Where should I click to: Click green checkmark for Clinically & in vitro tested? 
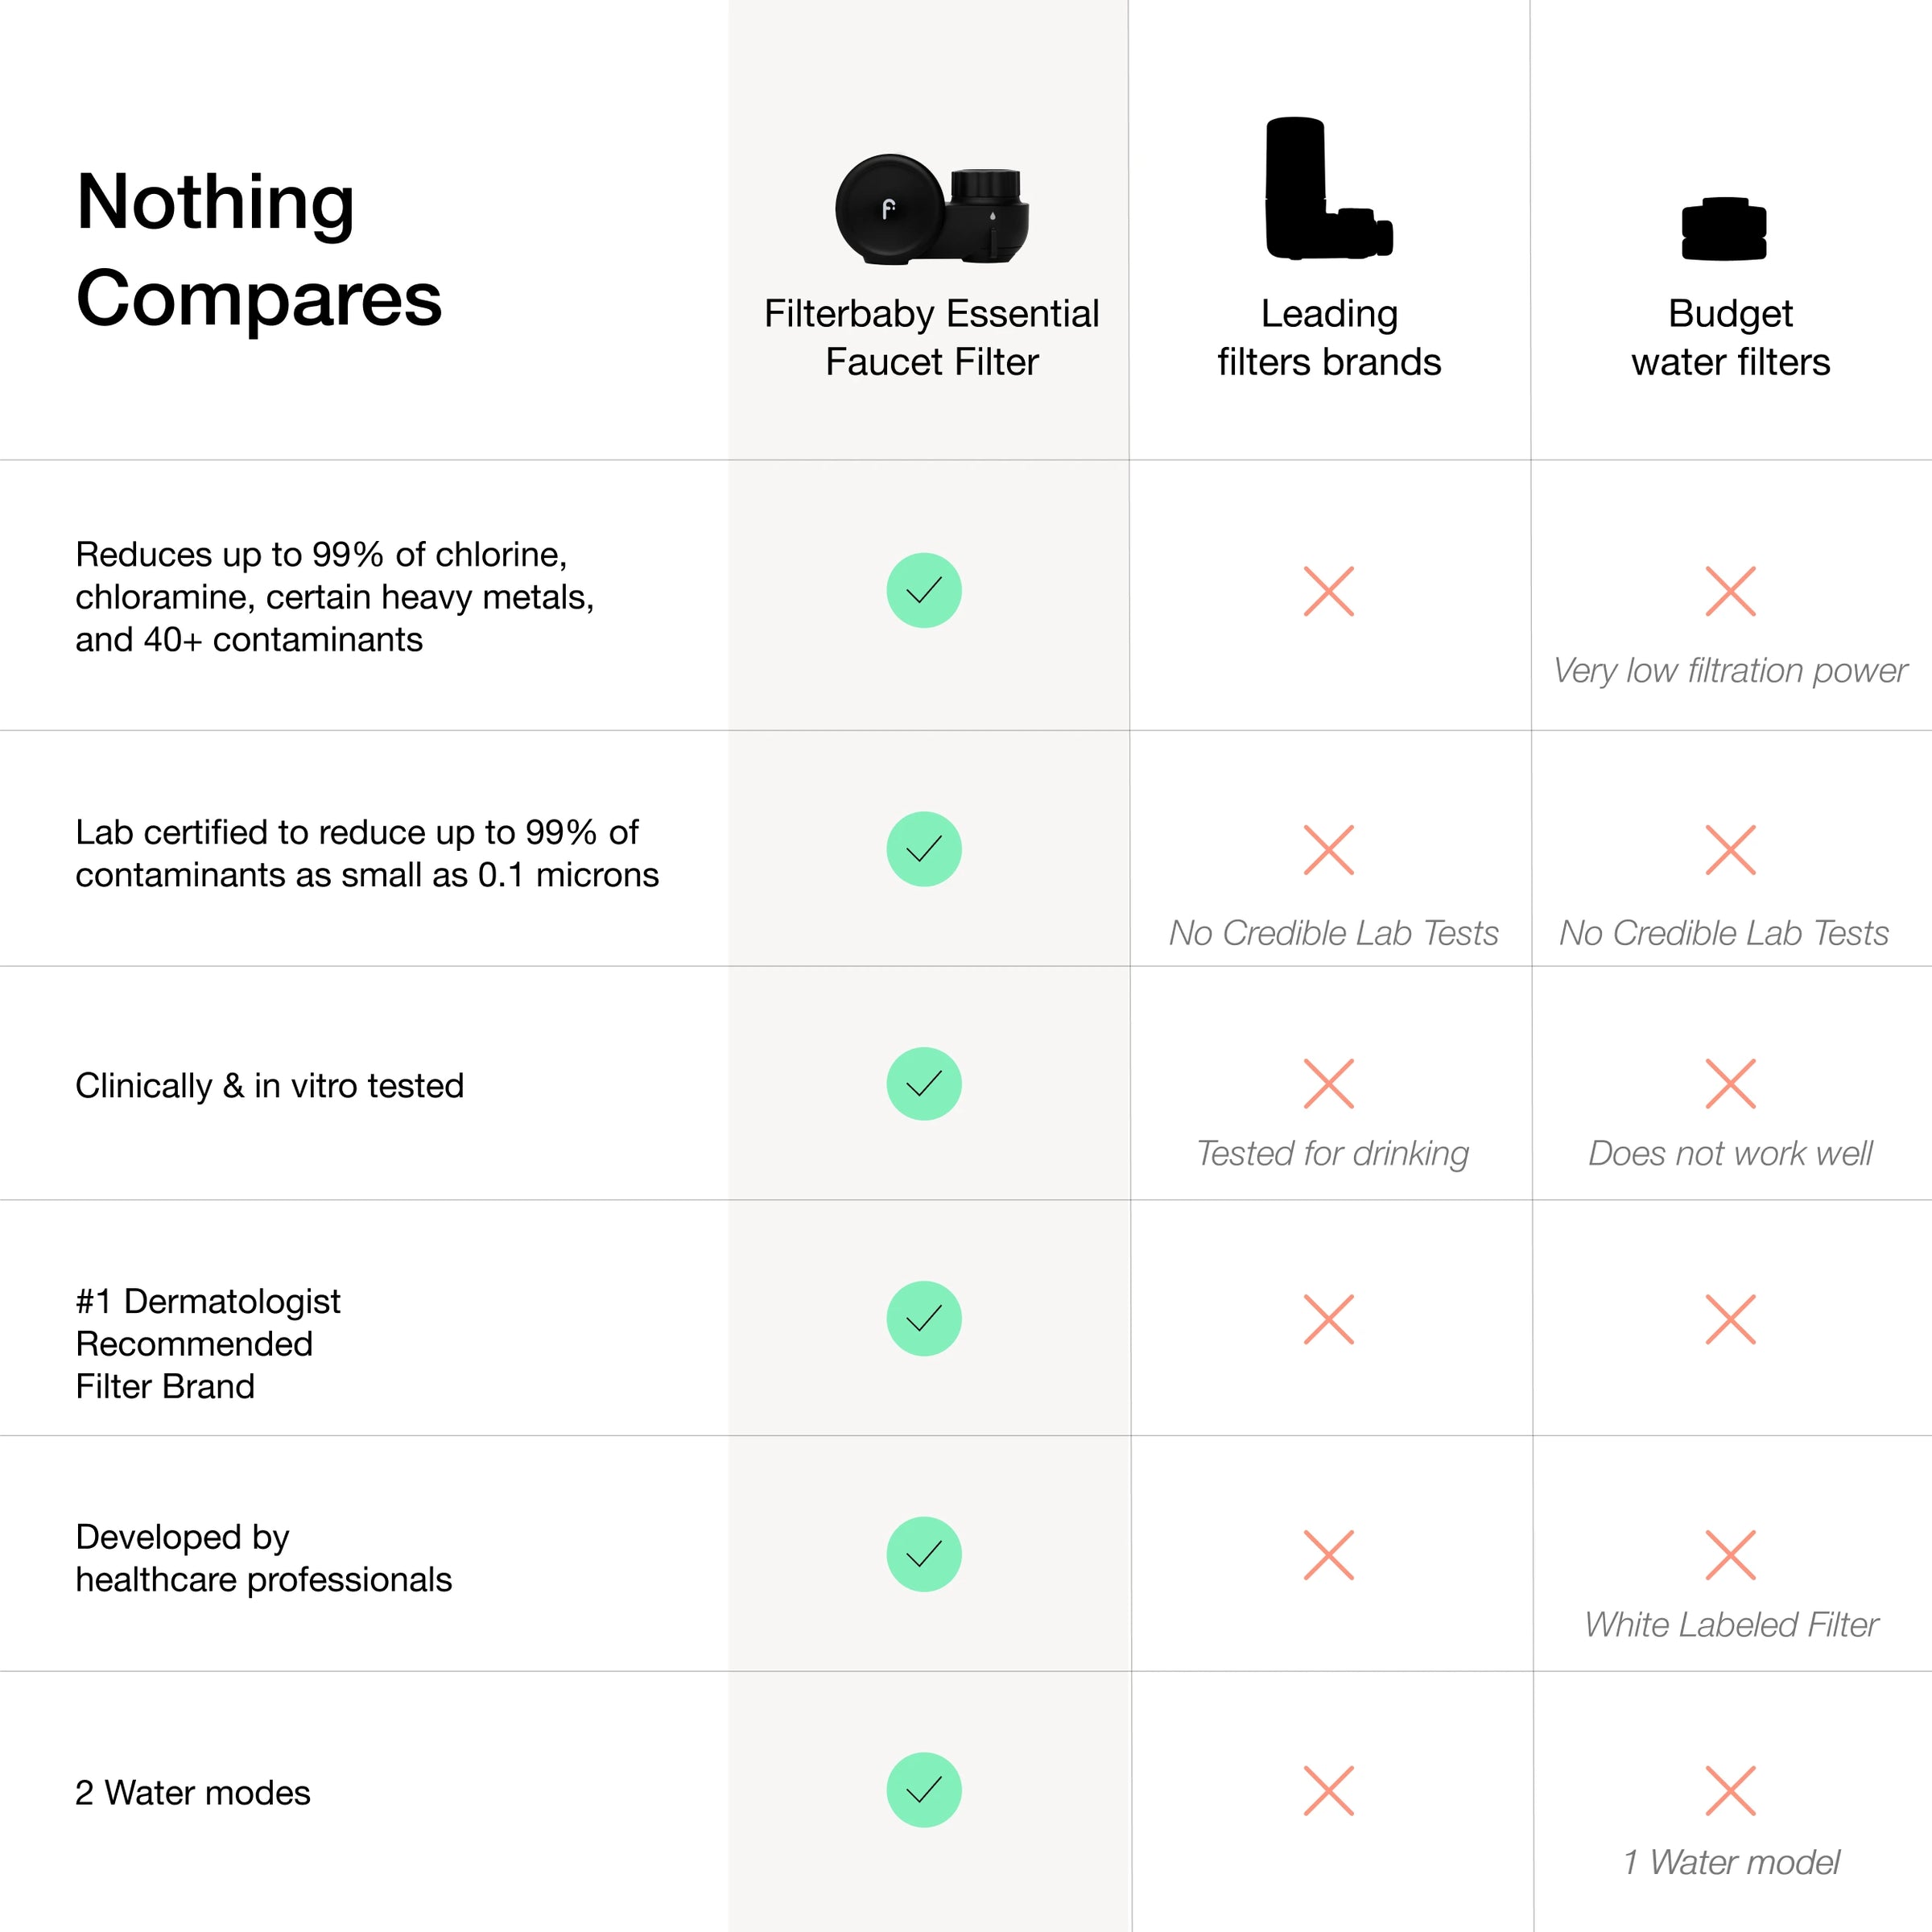pyautogui.click(x=924, y=1084)
